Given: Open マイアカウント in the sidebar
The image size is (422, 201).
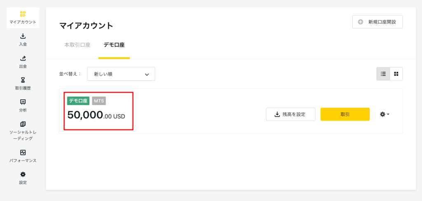Looking at the screenshot, I should tap(23, 18).
